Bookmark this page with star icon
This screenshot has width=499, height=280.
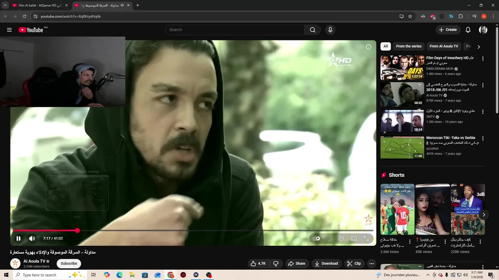[410, 16]
